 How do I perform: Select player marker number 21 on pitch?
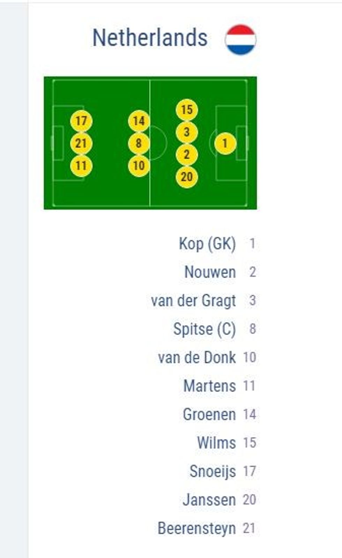click(81, 143)
